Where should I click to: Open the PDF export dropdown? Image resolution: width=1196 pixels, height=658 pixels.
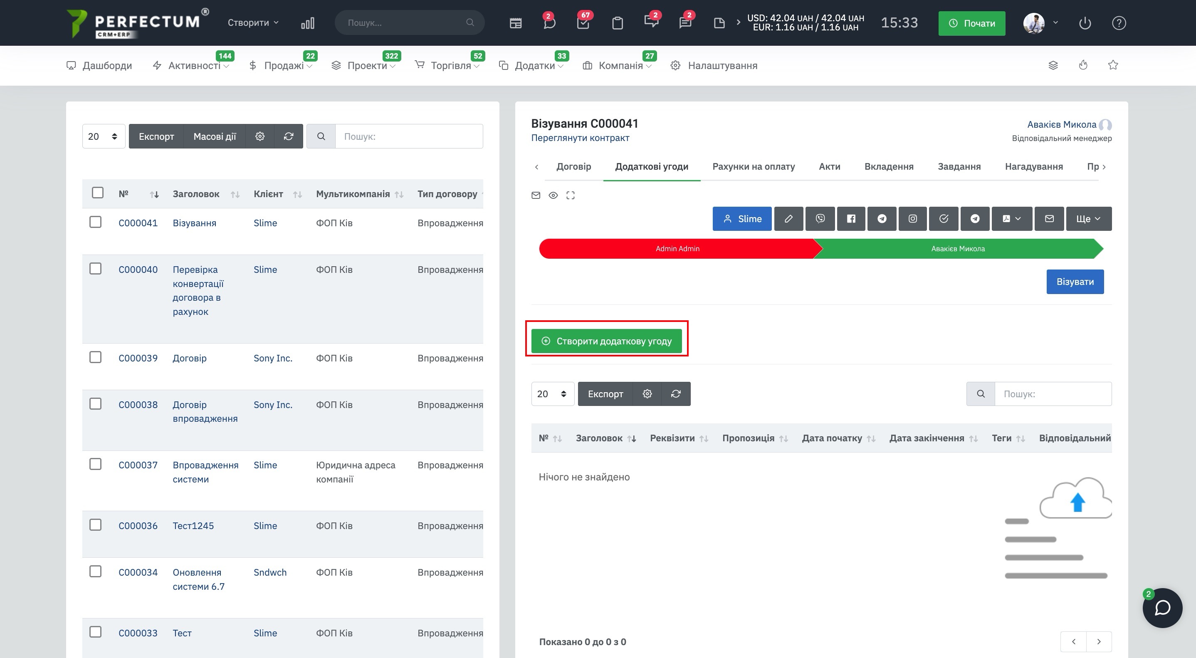pos(1011,219)
